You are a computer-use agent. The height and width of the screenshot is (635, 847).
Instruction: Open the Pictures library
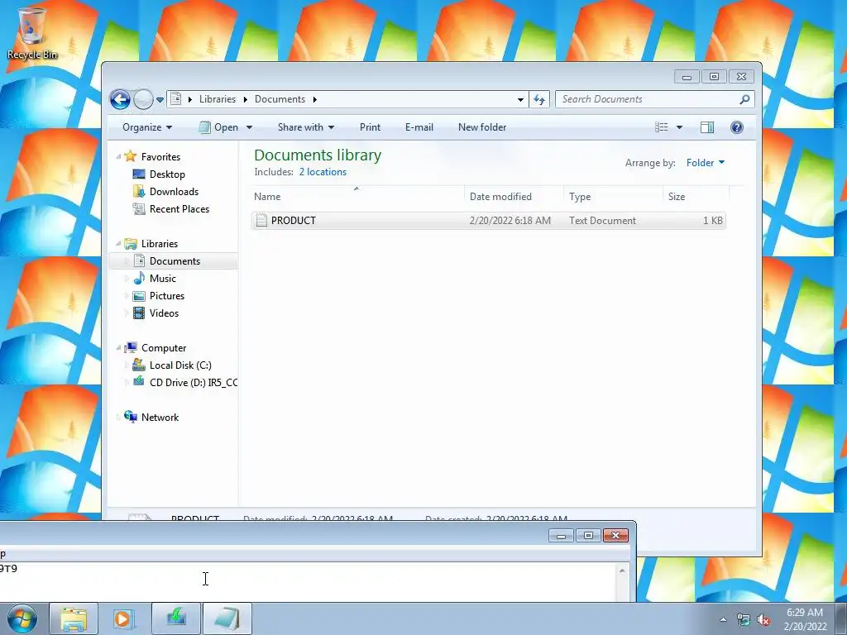coord(167,296)
